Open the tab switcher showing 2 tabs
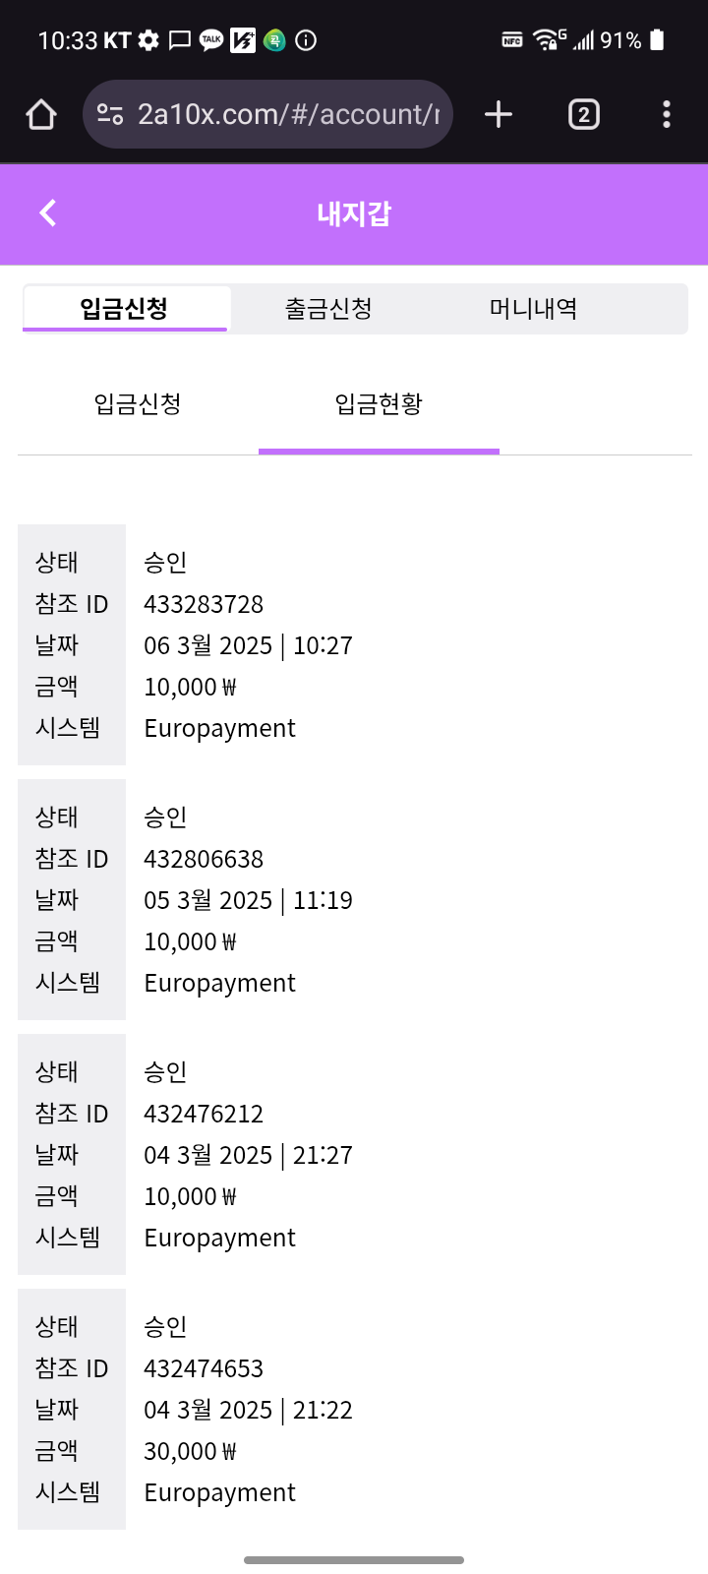 pos(583,115)
